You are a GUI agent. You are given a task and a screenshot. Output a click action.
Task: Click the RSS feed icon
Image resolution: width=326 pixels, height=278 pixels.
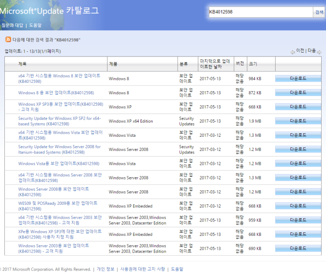(8, 39)
